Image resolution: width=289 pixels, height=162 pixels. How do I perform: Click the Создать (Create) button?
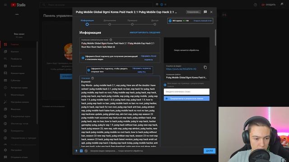coord(269,5)
